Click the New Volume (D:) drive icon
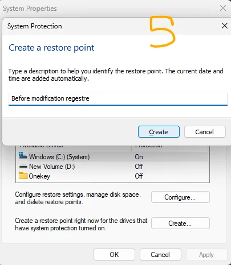The height and width of the screenshot is (265, 231). [23, 167]
